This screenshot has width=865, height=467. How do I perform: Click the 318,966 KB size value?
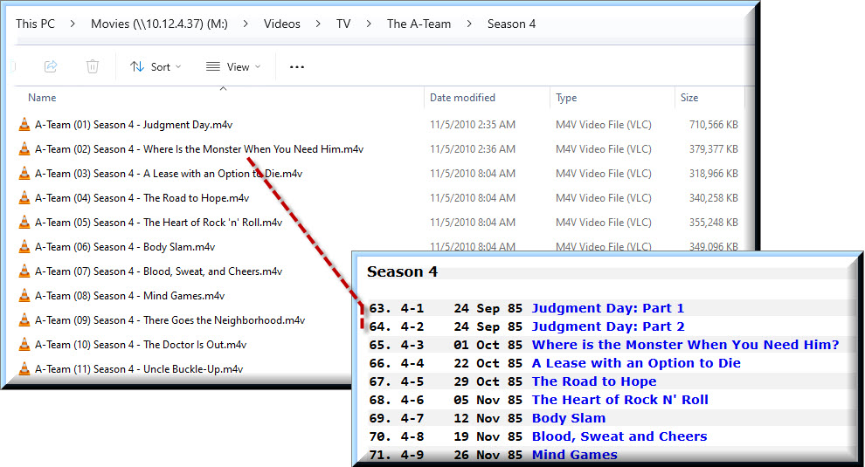pyautogui.click(x=713, y=173)
